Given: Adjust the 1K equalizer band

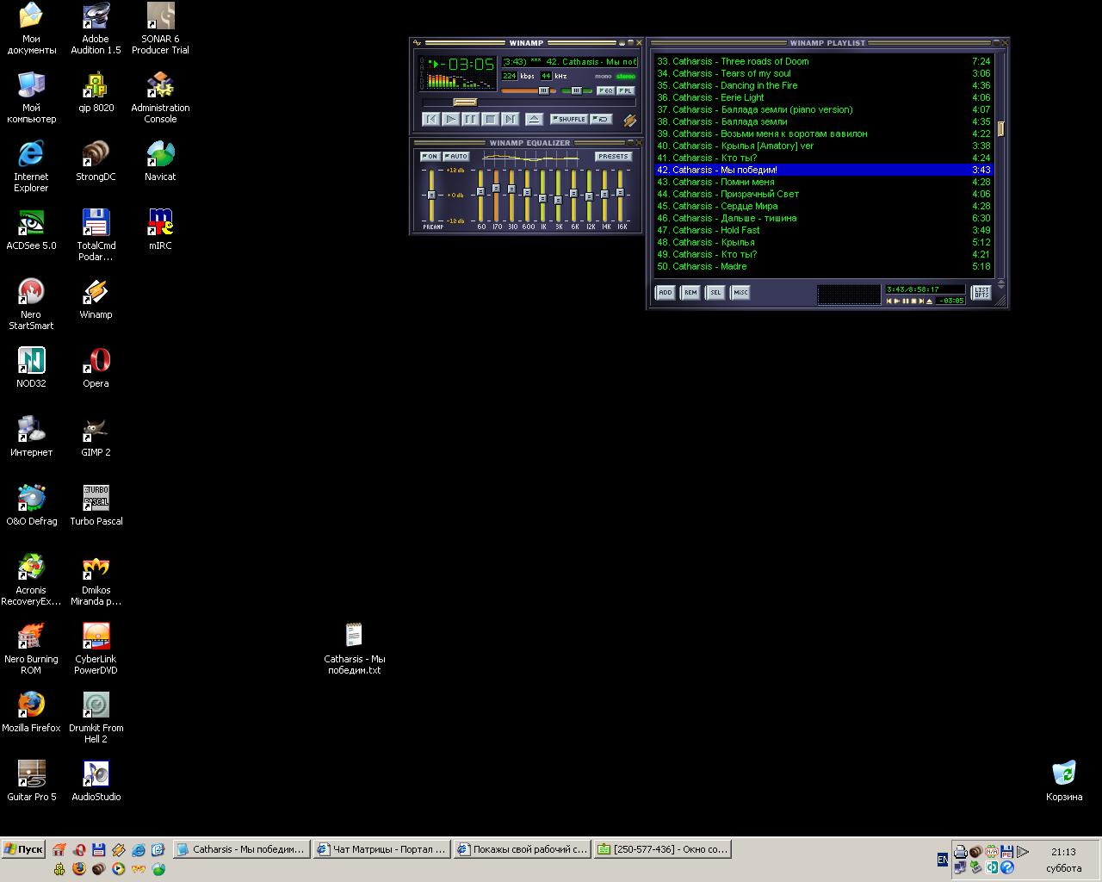Looking at the screenshot, I should coord(542,195).
